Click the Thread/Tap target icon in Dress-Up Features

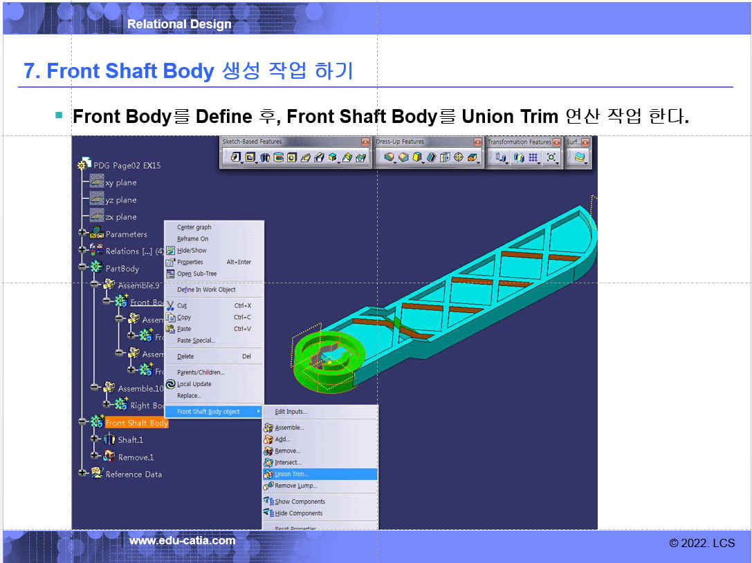459,158
